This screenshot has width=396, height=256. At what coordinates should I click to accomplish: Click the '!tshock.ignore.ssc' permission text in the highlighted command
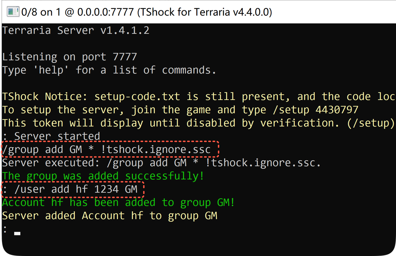pyautogui.click(x=155, y=149)
